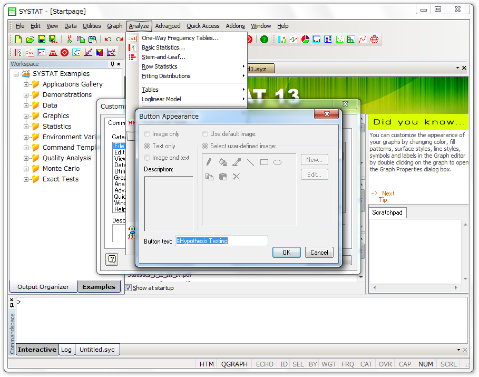Close the Button Appearance dialog
Viewport: 479px width, 377px height.
[x=327, y=114]
